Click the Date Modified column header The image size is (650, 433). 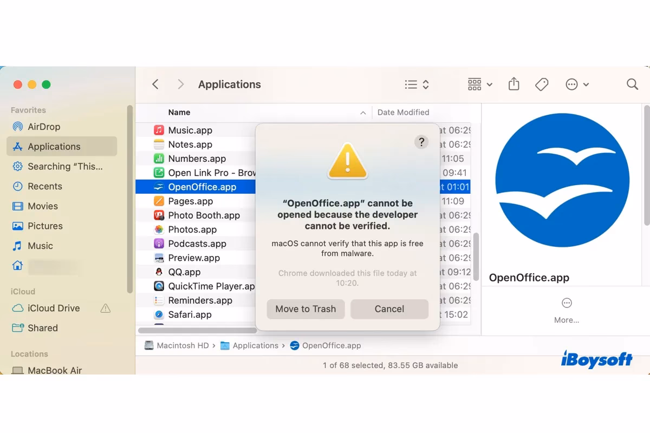(x=403, y=113)
